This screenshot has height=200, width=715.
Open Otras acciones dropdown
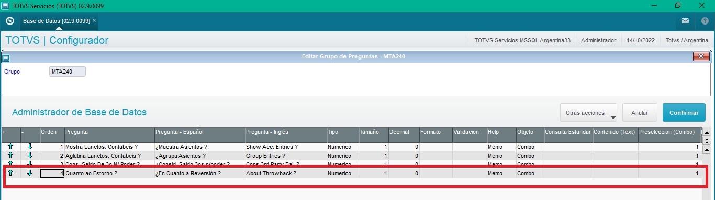point(588,112)
